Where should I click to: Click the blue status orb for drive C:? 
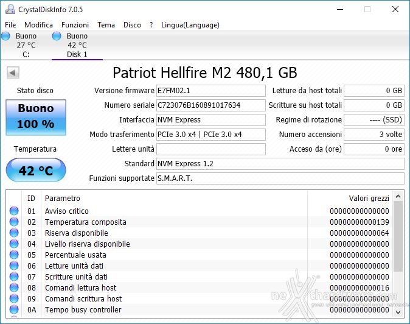pyautogui.click(x=5, y=36)
